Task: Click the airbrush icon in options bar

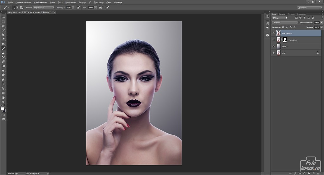Action: 101,7
